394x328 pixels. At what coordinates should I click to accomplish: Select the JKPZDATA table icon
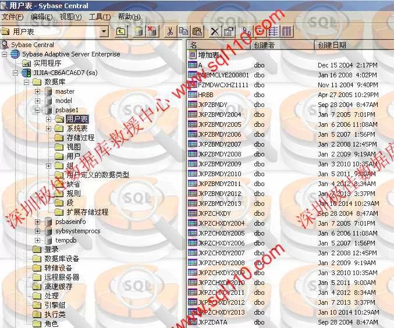tap(193, 322)
